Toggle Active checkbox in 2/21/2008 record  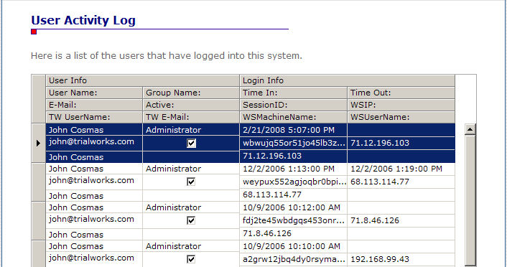(x=191, y=143)
